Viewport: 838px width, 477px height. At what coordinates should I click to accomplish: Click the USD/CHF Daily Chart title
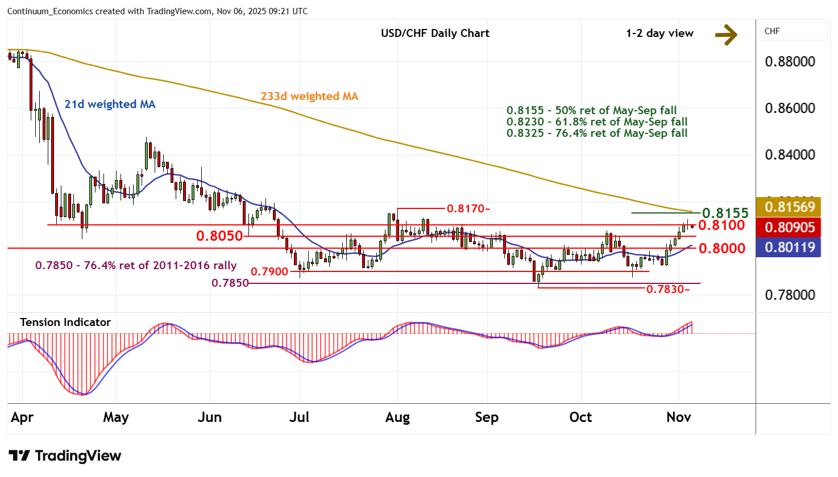tap(435, 33)
